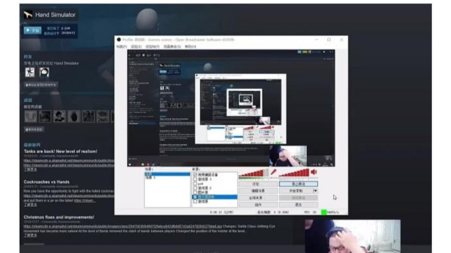The image size is (451, 253).
Task: Open the second friend avatar under Friends
Action: click(x=44, y=72)
